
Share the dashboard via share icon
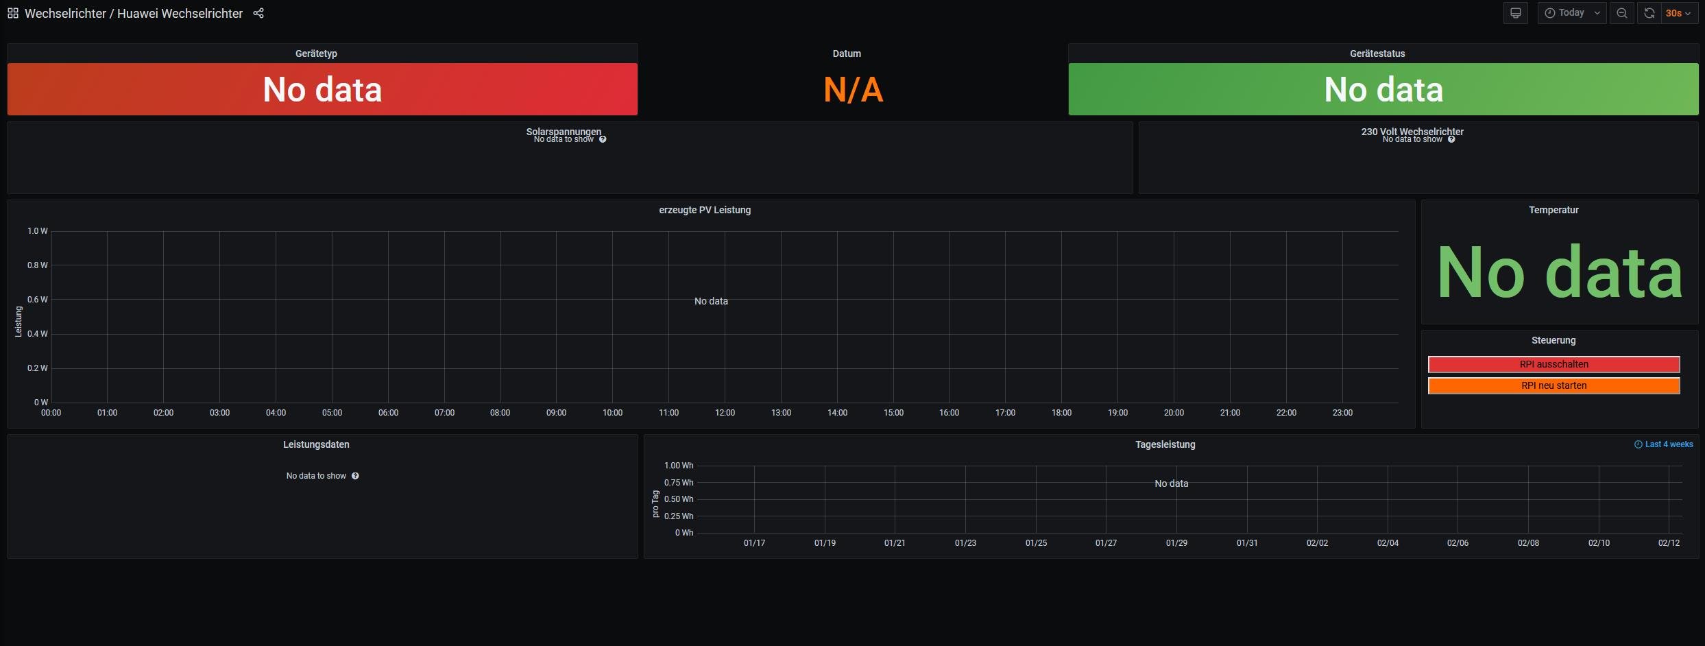(258, 13)
